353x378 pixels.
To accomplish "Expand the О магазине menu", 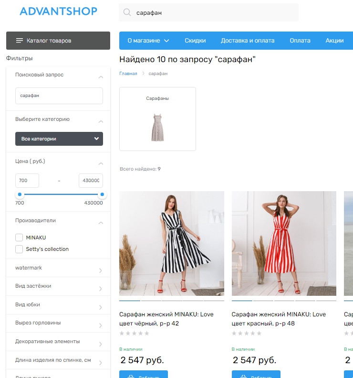I will pyautogui.click(x=148, y=41).
